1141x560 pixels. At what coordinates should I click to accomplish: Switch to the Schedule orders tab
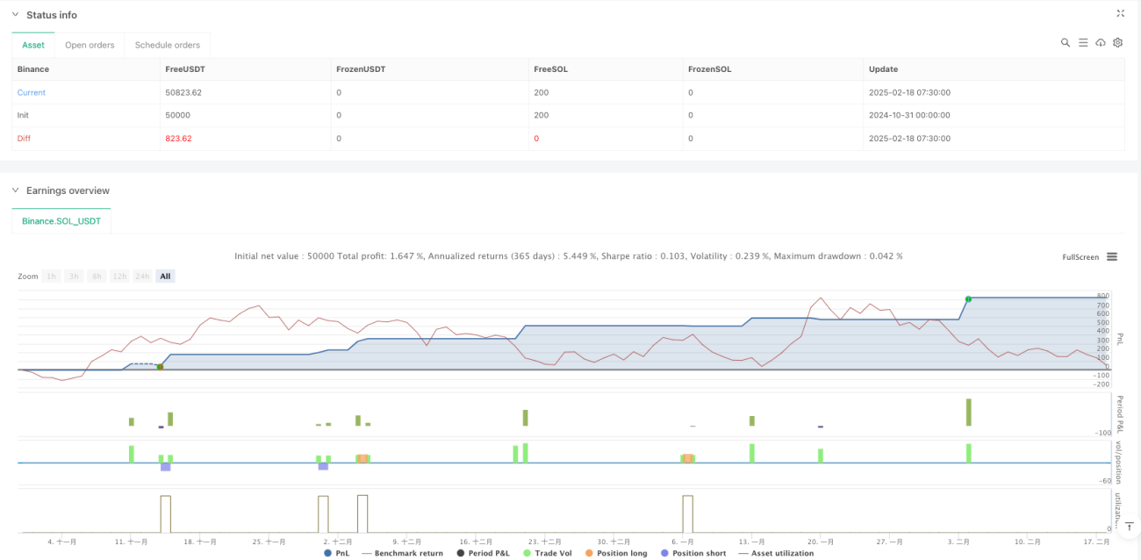pyautogui.click(x=167, y=45)
